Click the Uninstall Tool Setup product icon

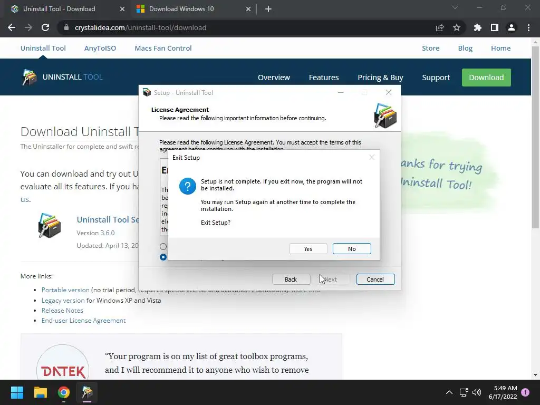[50, 226]
